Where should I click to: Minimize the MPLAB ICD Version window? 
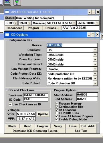click(x=90, y=12)
